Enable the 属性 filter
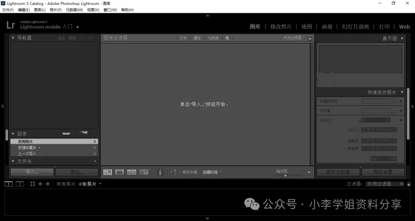 click(197, 38)
